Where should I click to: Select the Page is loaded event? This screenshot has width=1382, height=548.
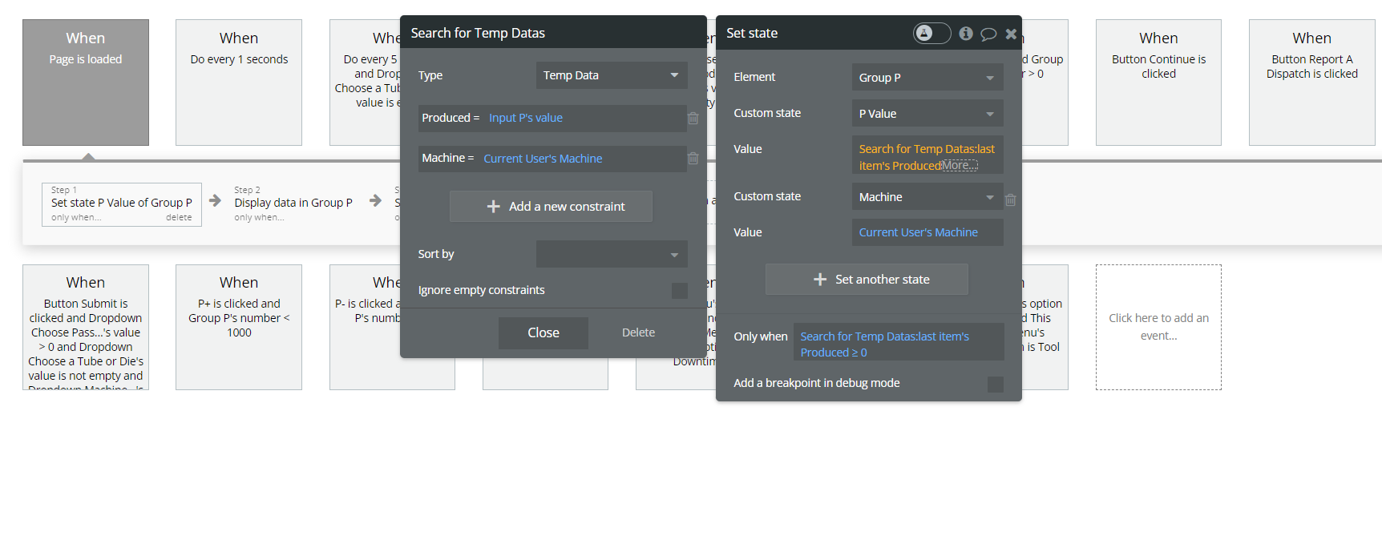(86, 83)
